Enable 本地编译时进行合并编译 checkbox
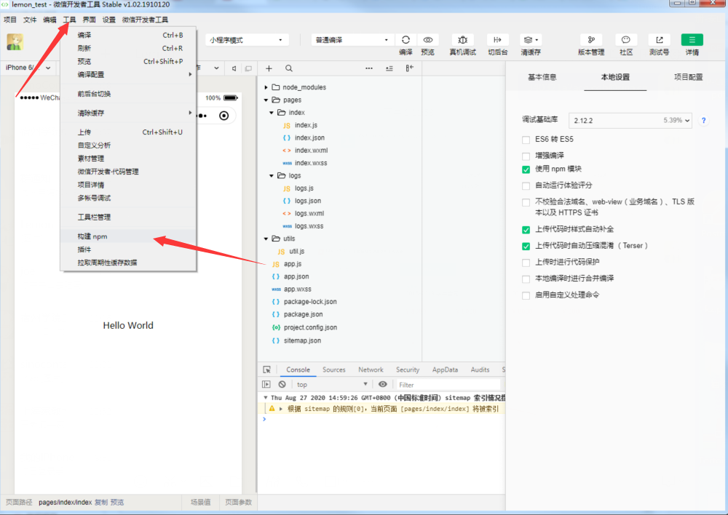The height and width of the screenshot is (515, 728). click(x=526, y=279)
